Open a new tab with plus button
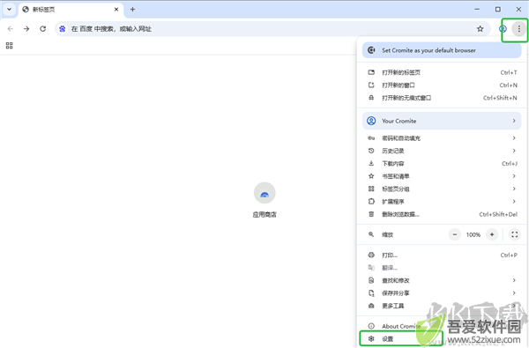529x348 pixels. click(x=132, y=10)
